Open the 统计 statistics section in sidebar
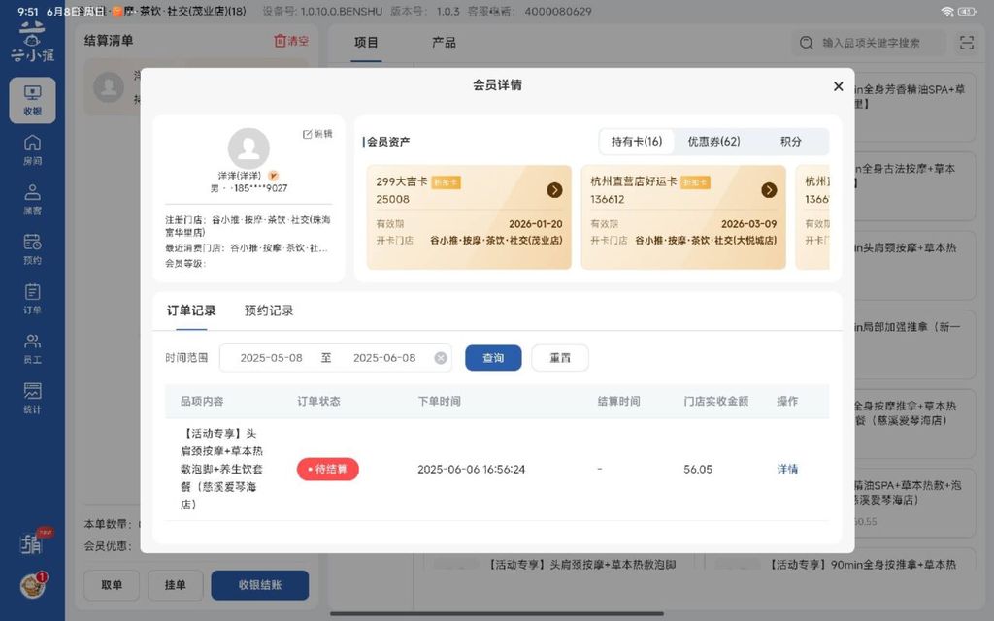The image size is (994, 621). click(x=32, y=399)
